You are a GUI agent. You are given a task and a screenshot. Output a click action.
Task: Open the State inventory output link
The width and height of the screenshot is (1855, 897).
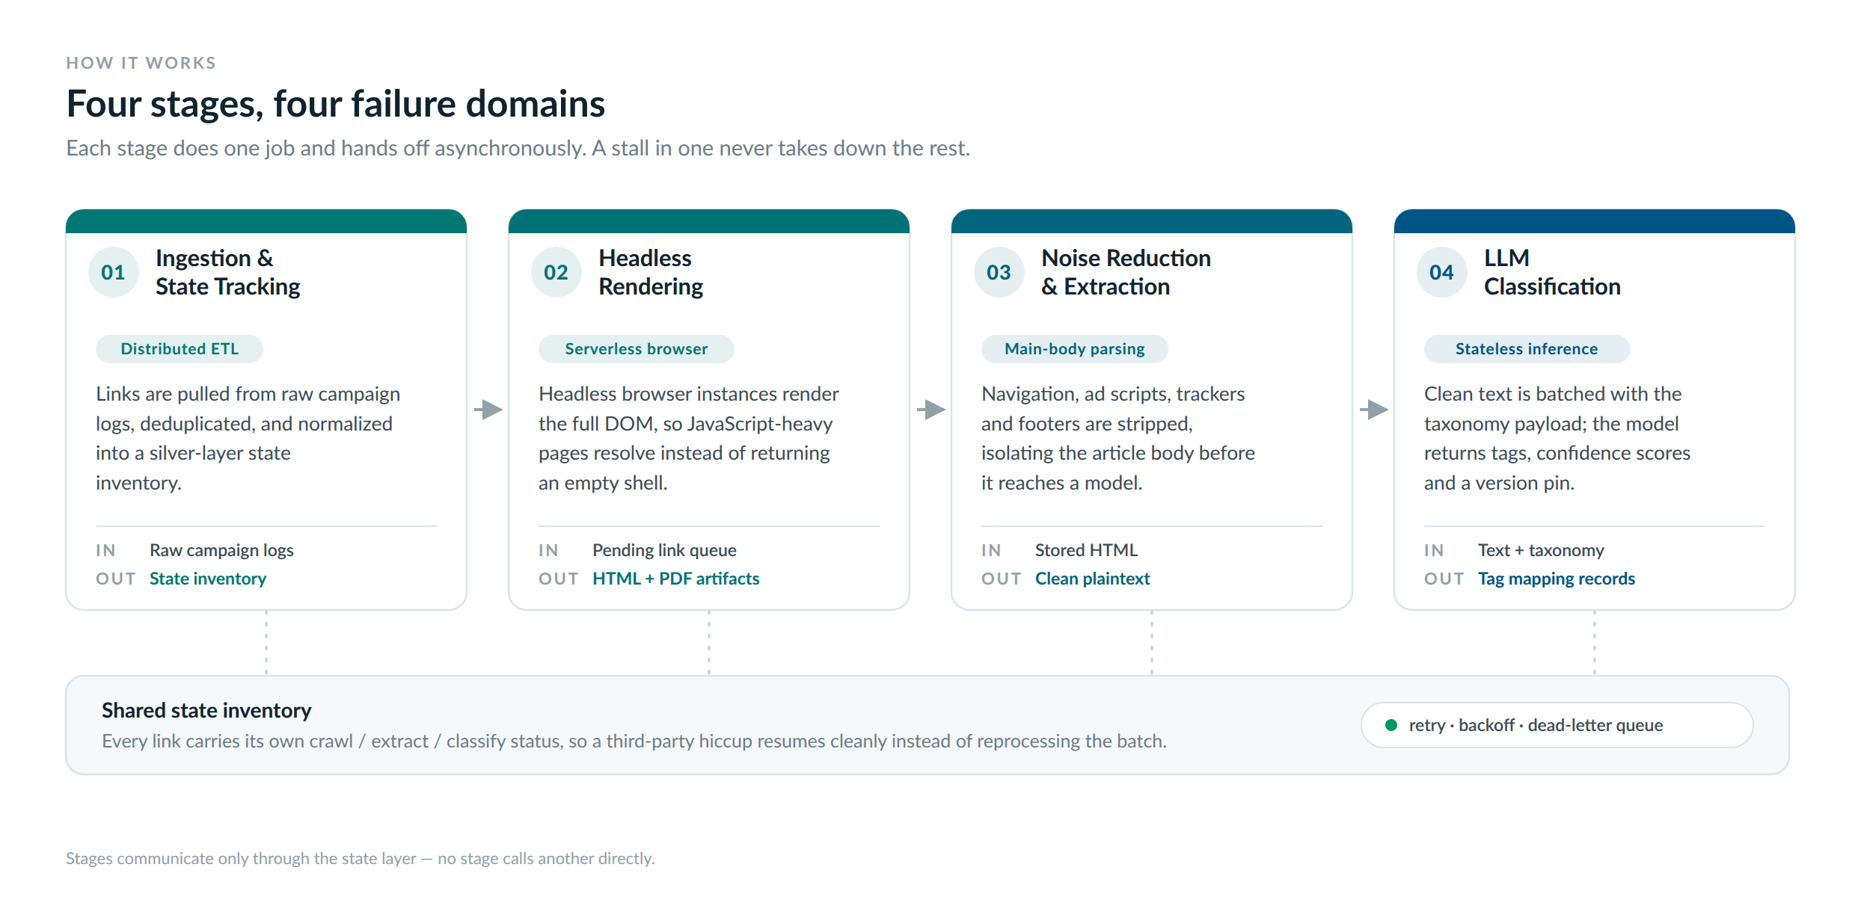[208, 579]
